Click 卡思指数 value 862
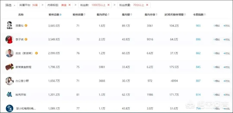Viewport: 233px width, 113px height. (x=198, y=53)
